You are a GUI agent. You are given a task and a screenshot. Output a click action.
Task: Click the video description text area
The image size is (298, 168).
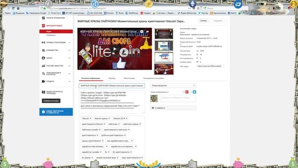pyautogui.click(x=112, y=102)
